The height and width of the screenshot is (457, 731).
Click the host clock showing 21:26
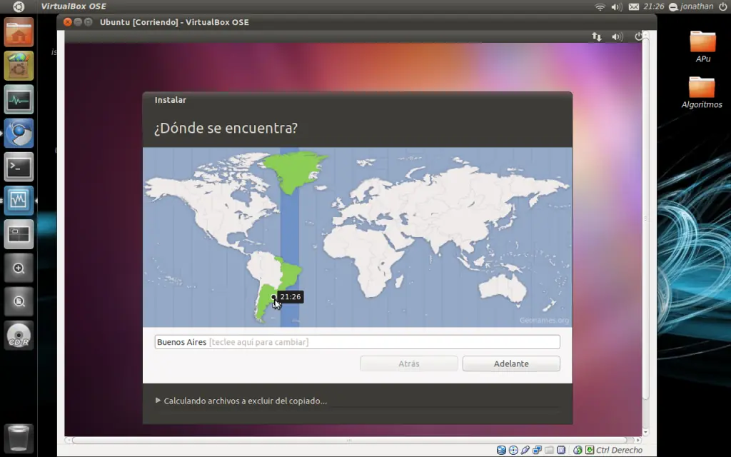(x=654, y=6)
